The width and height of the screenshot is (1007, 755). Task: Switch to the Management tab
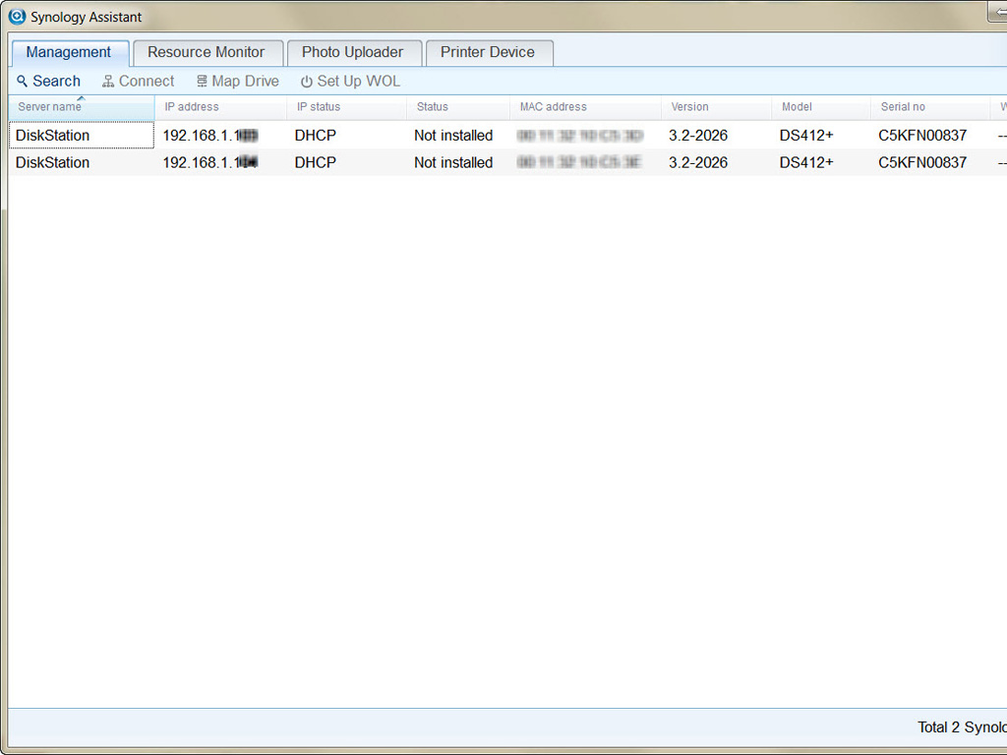[x=69, y=53]
